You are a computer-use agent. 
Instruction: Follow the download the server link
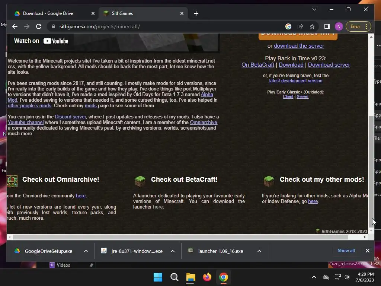click(x=299, y=46)
